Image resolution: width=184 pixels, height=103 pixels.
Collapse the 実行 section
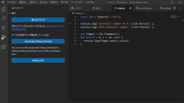point(10,13)
